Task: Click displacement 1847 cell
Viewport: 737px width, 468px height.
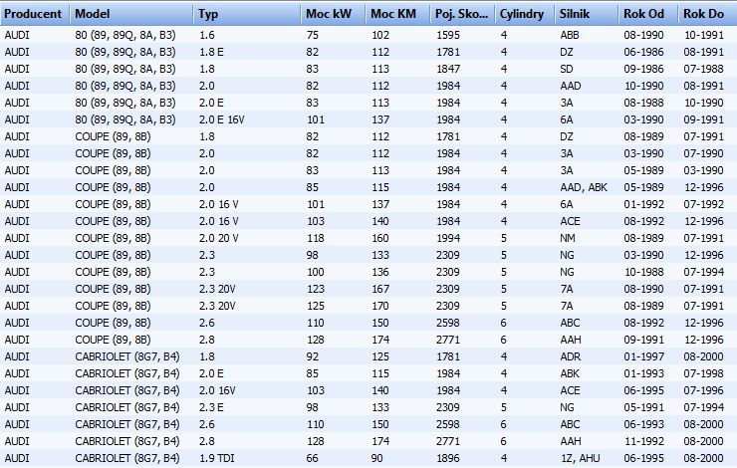Action: (x=448, y=69)
